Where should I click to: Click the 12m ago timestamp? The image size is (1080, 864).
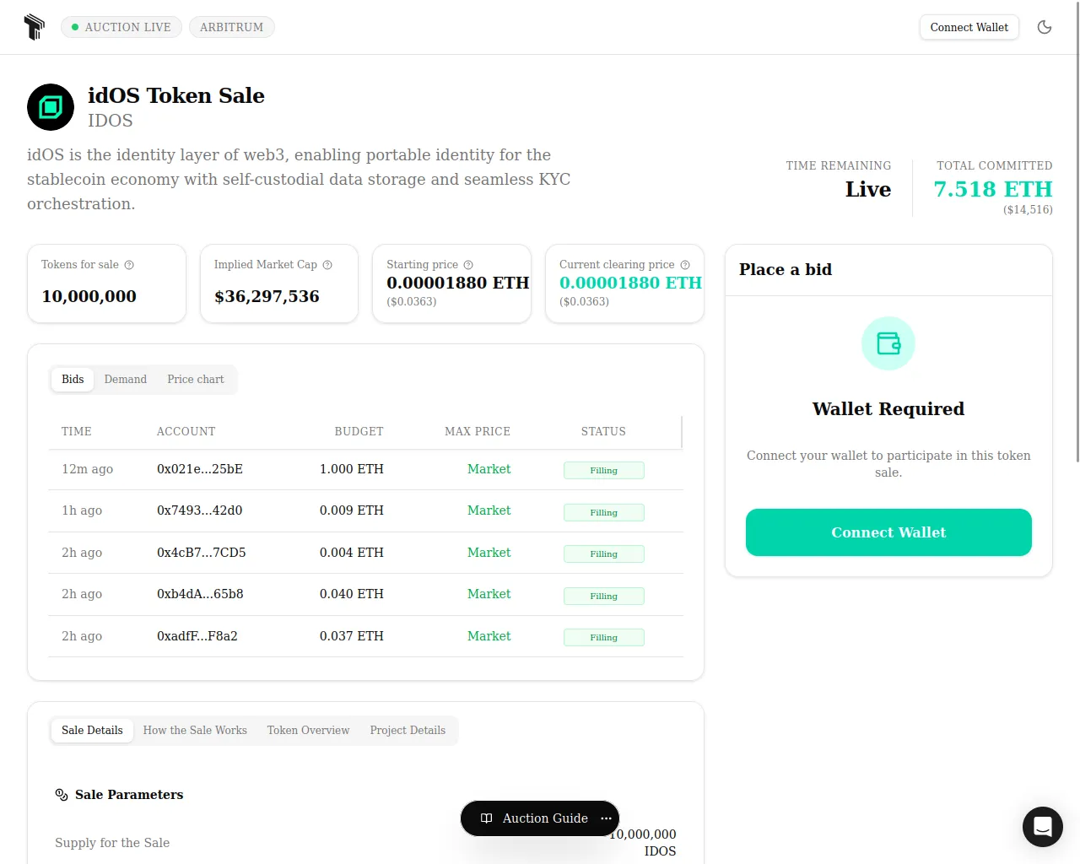point(87,469)
